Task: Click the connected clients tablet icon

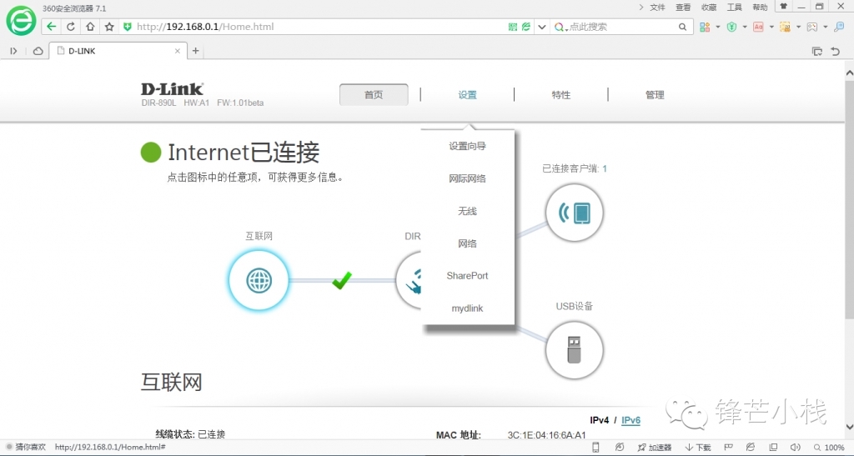Action: pos(574,213)
